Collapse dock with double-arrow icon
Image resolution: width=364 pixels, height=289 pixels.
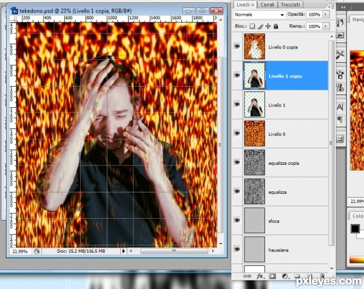(x=343, y=7)
